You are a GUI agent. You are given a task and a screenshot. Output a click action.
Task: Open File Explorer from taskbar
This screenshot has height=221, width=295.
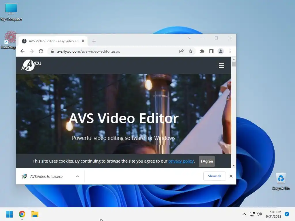[35, 214]
